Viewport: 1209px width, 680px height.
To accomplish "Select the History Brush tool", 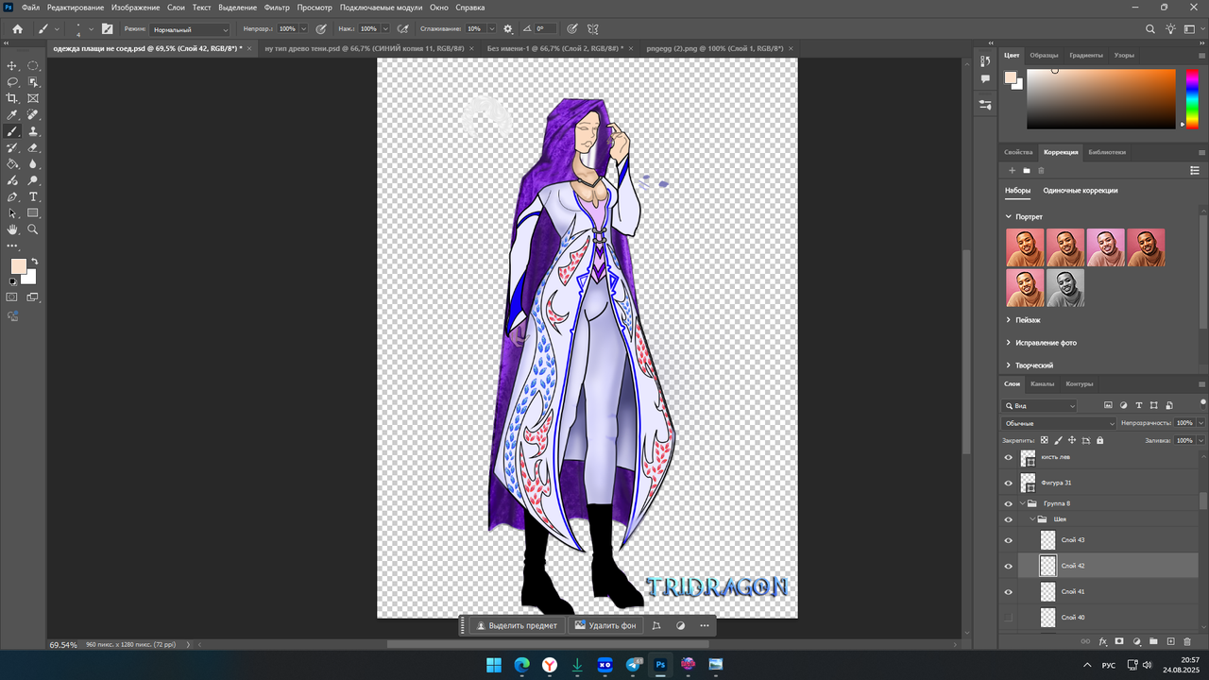I will 12,147.
